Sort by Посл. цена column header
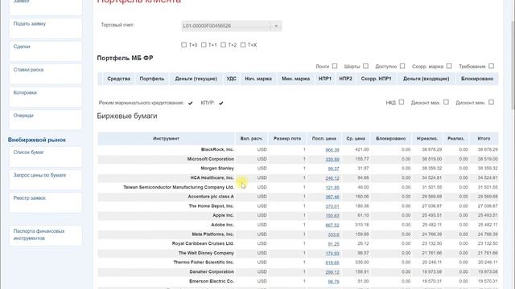The width and height of the screenshot is (515, 289). point(323,139)
